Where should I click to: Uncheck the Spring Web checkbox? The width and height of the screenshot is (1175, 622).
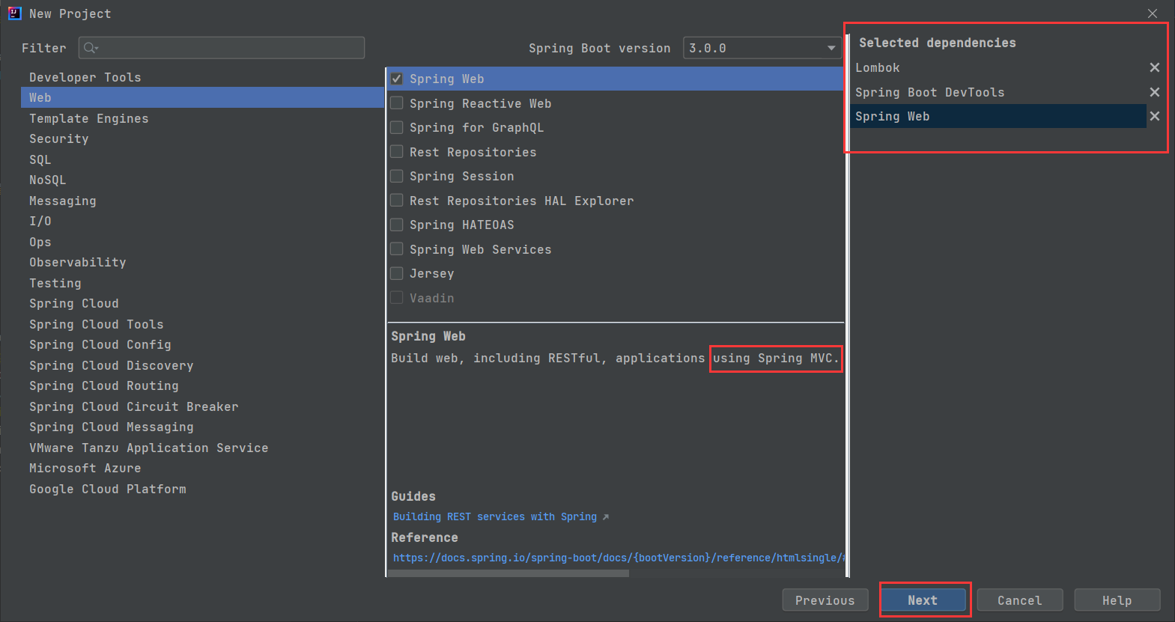397,79
